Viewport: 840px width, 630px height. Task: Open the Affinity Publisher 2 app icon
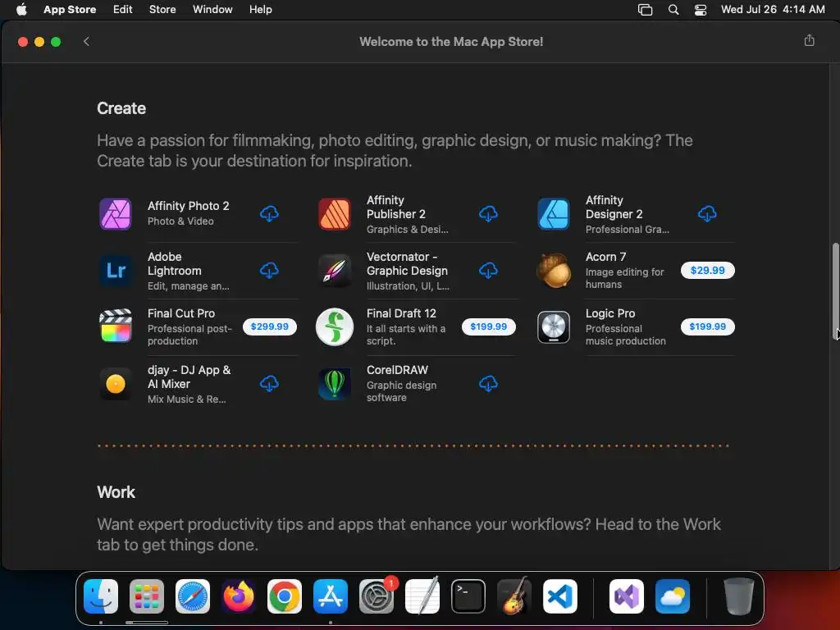[x=335, y=214]
